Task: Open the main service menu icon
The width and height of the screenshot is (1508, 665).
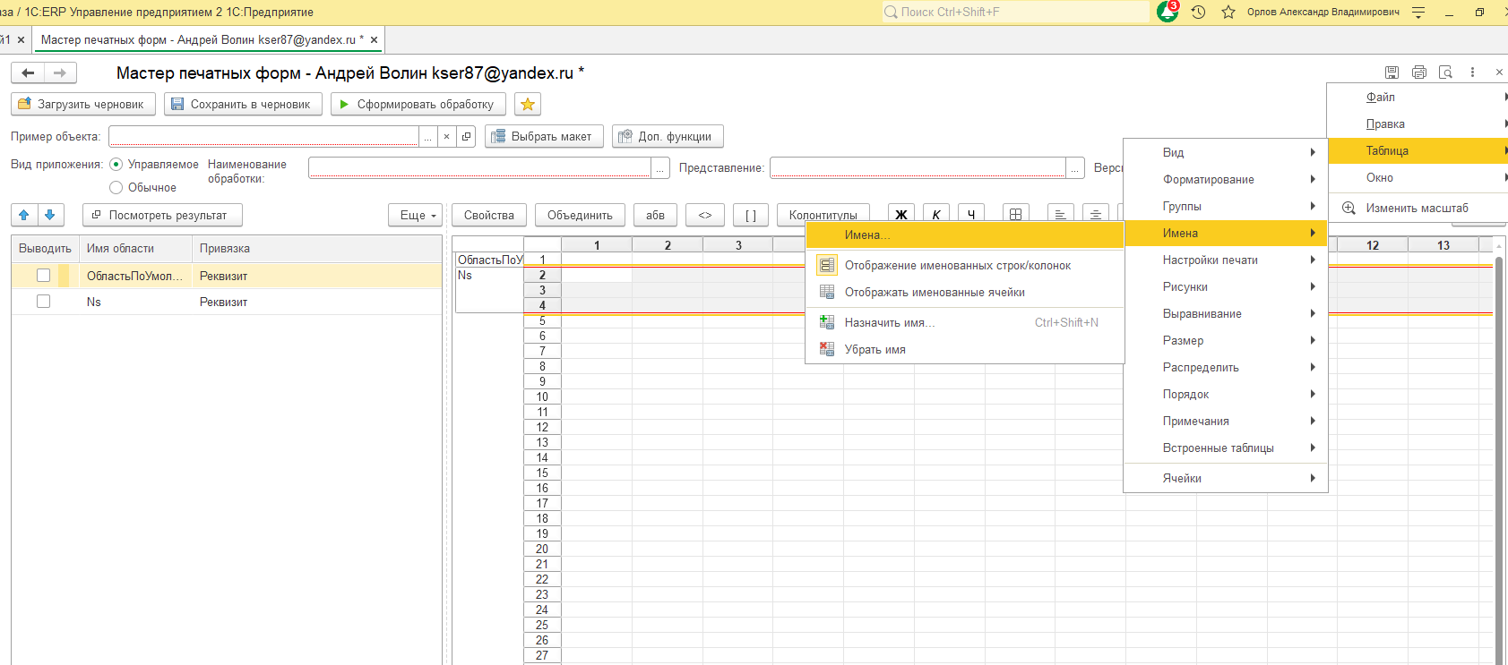Action: 1418,13
